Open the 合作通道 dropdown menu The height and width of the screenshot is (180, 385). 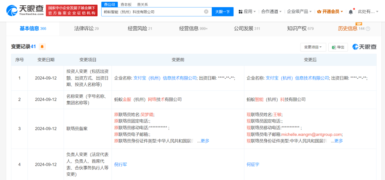coord(271,12)
